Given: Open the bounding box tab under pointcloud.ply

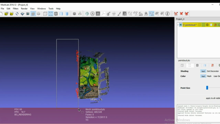Looking at the screenshot, I should [182, 65].
